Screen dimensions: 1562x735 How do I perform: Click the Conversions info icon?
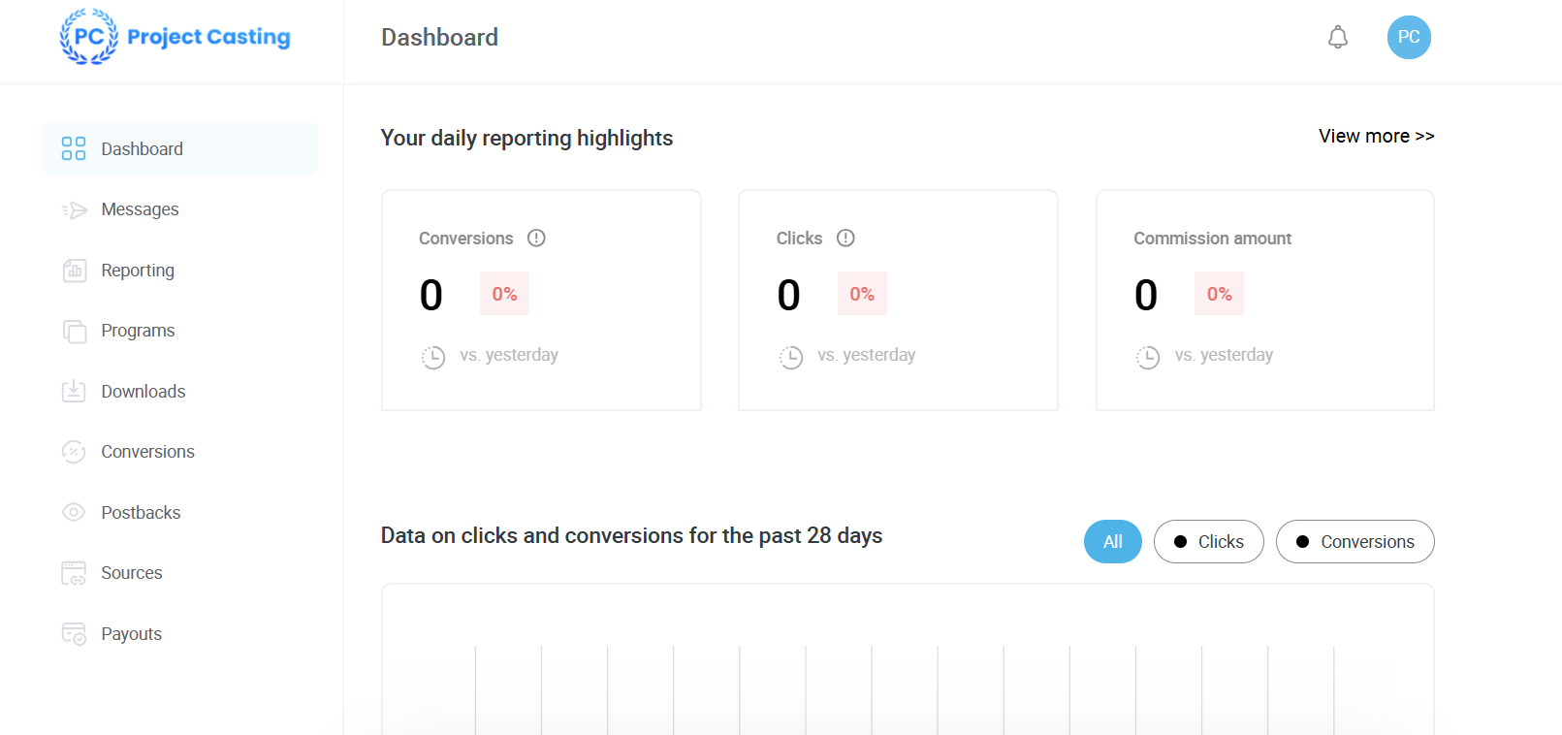coord(536,239)
